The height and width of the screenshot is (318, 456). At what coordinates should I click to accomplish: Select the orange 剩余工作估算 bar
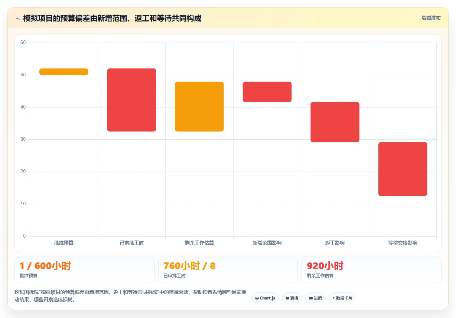[x=199, y=107]
